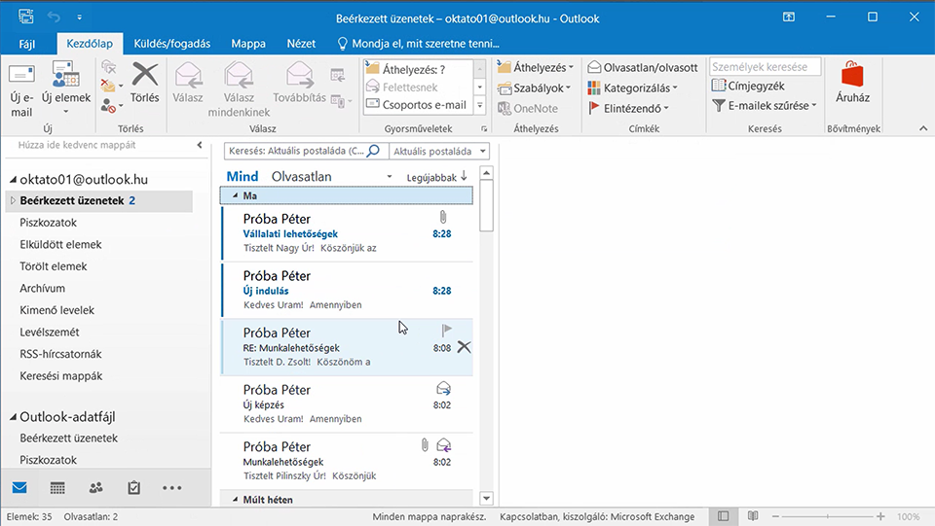Screen dimensions: 935x526
Task: Click the search magnifier icon
Action: (x=373, y=151)
